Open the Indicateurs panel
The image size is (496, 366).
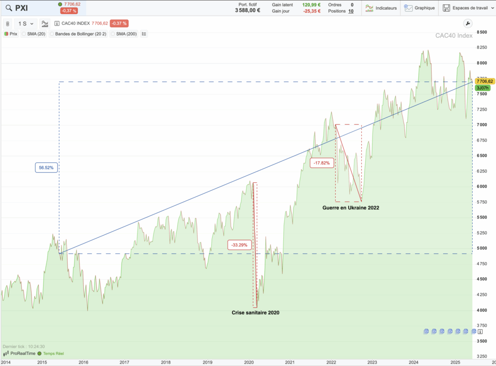381,8
